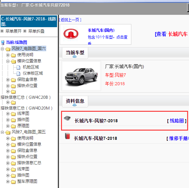The height and width of the screenshot is (188, 189).
Task: Select 当前:线路图 heading
Action: pos(17,43)
